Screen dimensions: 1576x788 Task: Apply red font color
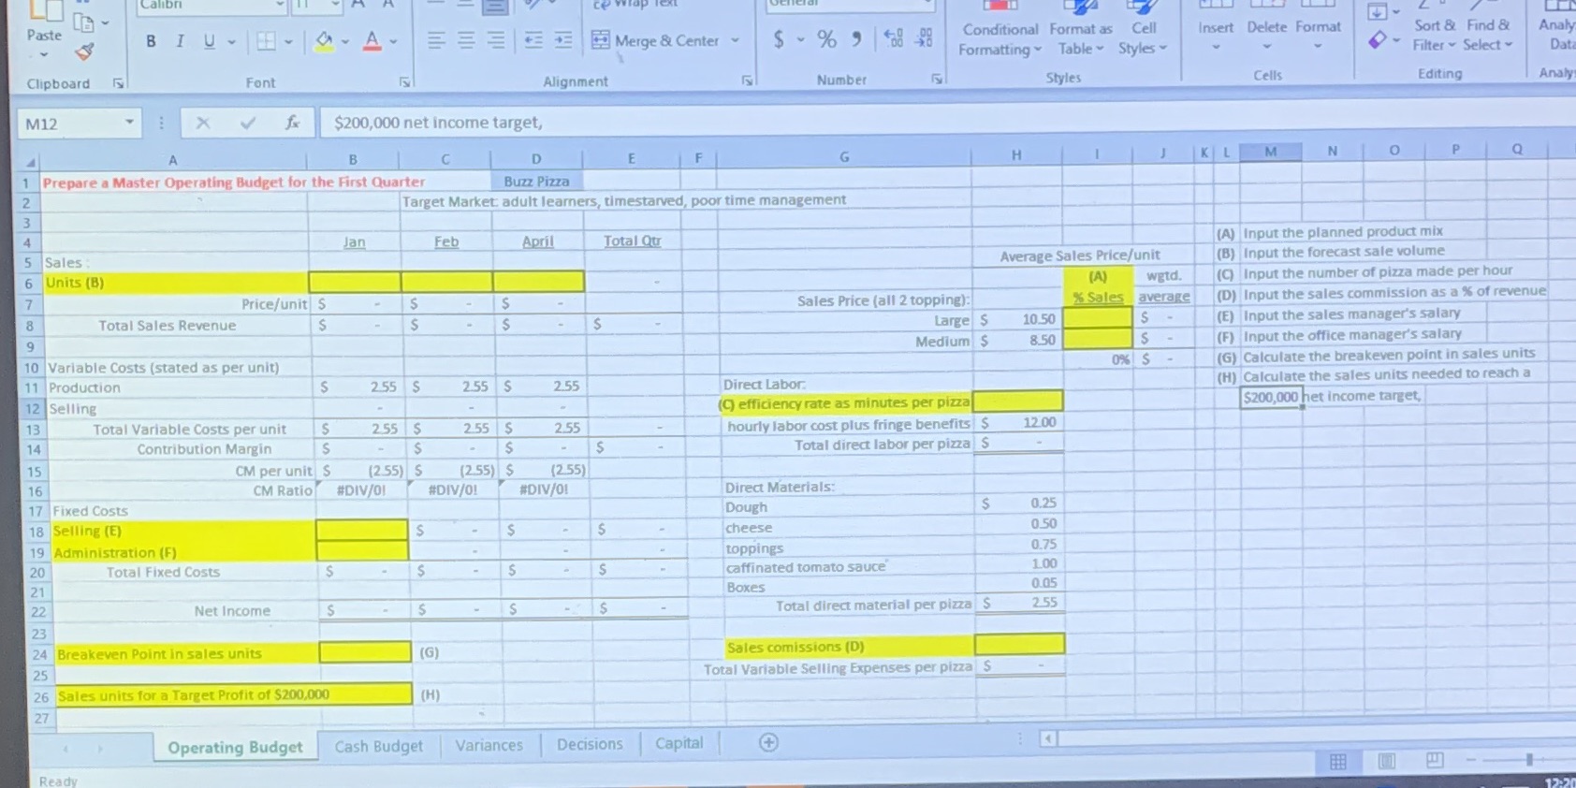(x=372, y=41)
